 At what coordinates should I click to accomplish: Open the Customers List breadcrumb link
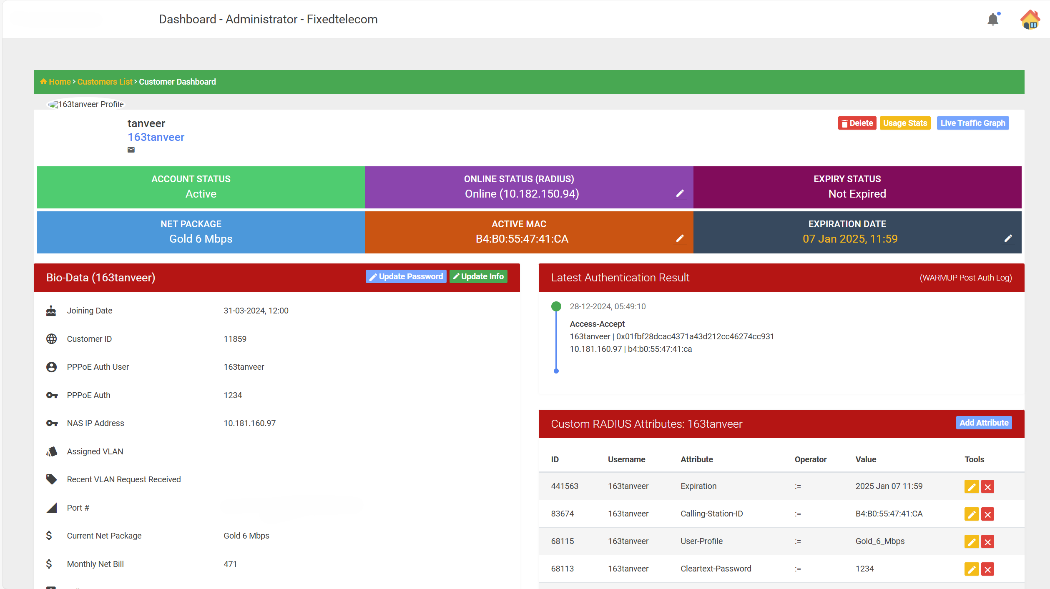point(104,82)
